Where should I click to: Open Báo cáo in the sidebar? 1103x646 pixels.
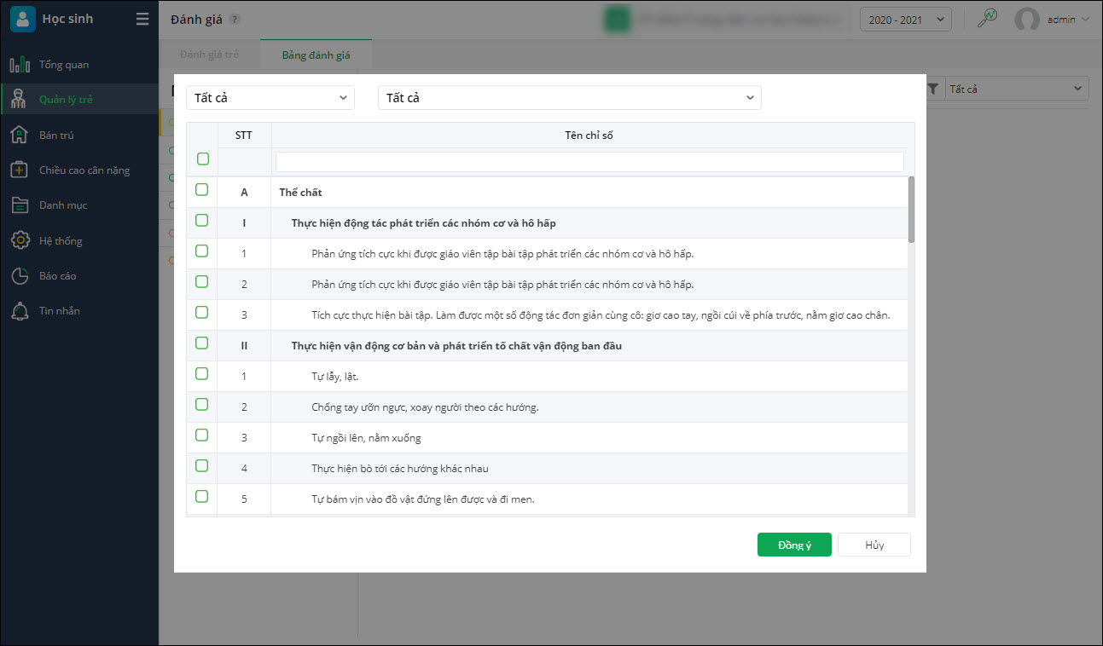point(79,276)
